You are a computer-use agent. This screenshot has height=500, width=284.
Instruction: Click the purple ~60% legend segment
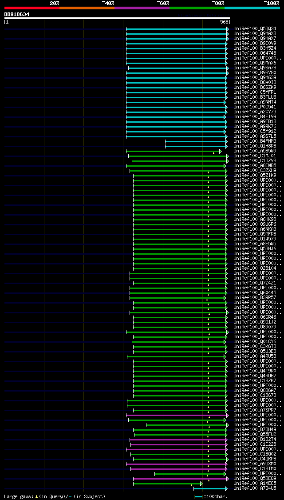[x=142, y=8]
